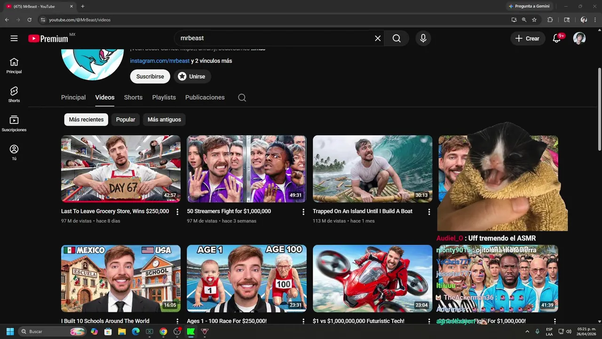Play Trapped On An Island thumbnail
The image size is (602, 339).
click(x=372, y=169)
